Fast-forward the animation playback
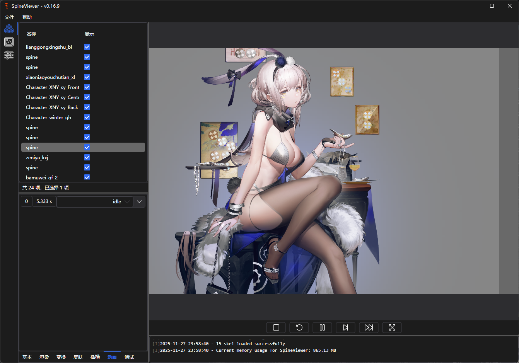519x363 pixels. (x=369, y=327)
